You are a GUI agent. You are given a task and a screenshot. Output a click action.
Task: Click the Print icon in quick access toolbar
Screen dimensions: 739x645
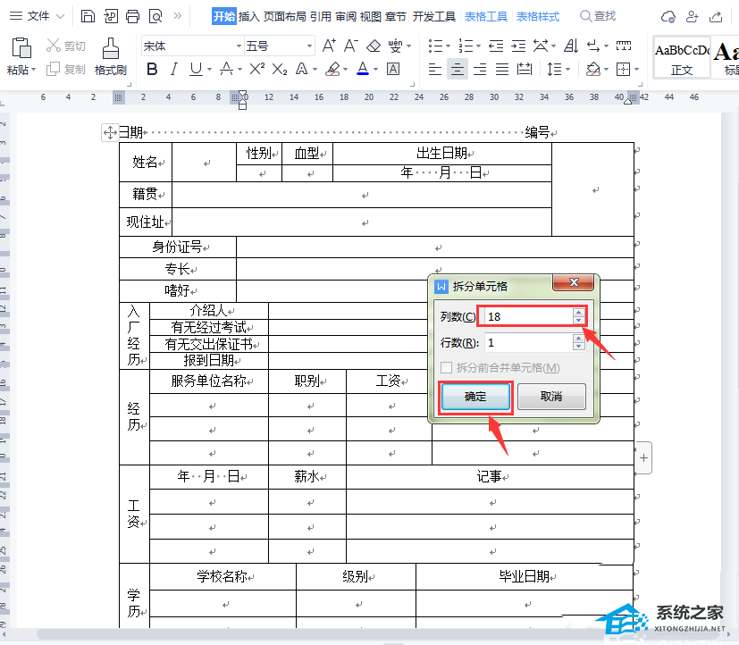pos(133,16)
